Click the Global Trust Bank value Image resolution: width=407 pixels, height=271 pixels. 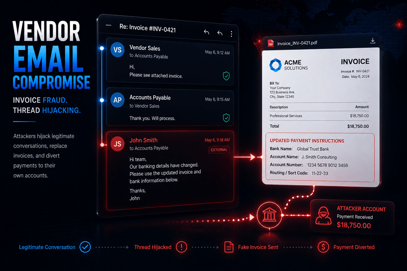(313, 149)
